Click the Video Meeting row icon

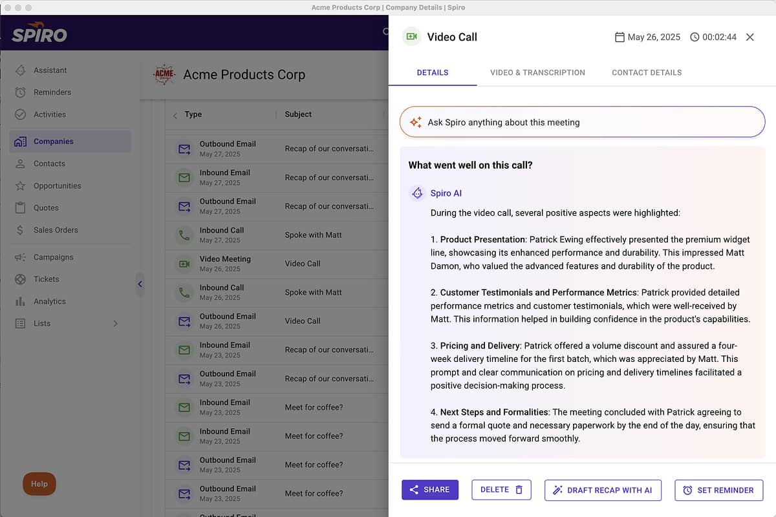click(x=184, y=264)
